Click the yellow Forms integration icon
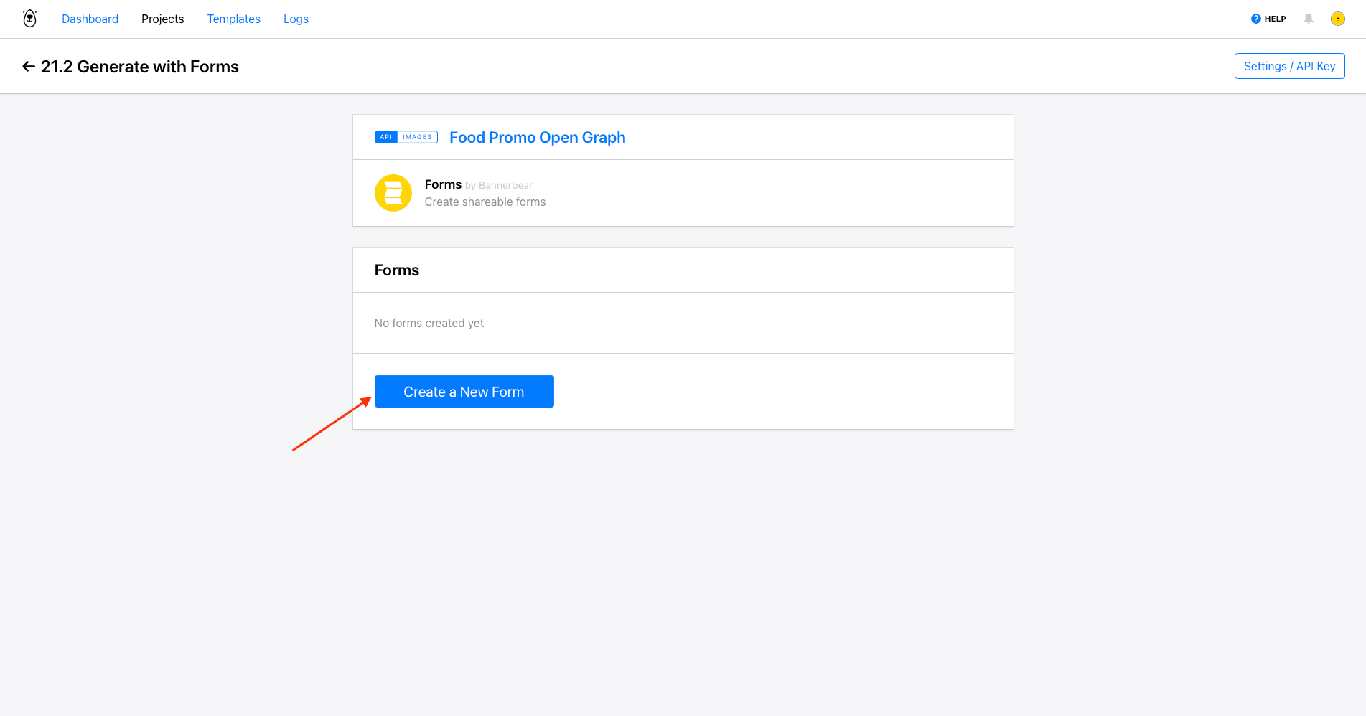 [393, 193]
